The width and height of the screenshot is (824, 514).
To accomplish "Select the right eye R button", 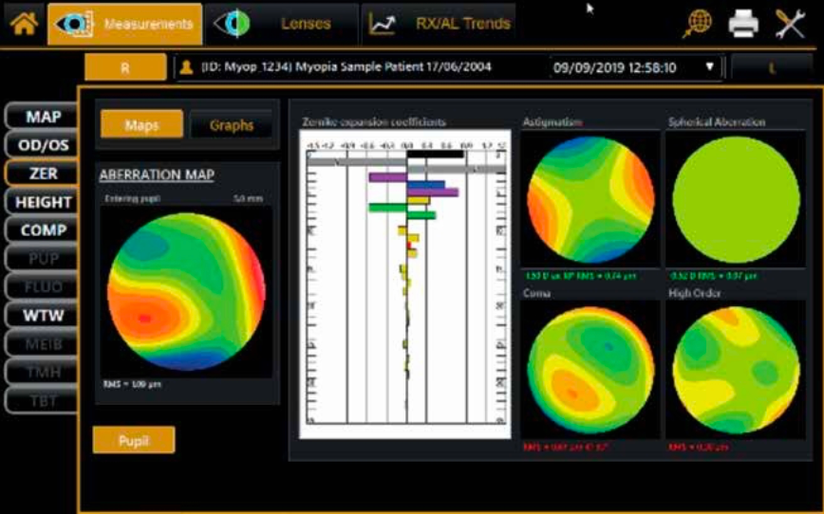I will click(125, 67).
